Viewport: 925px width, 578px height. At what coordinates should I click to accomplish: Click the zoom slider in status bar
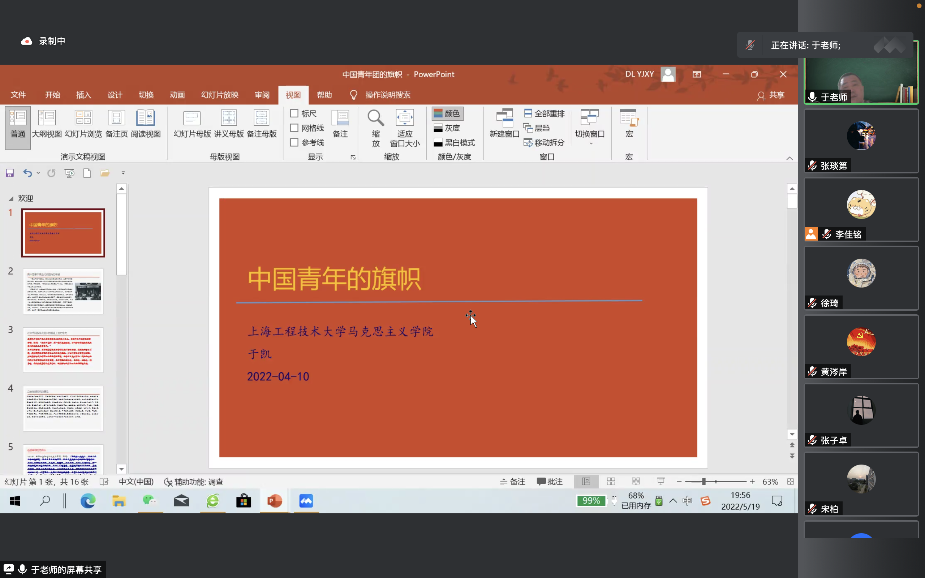703,482
